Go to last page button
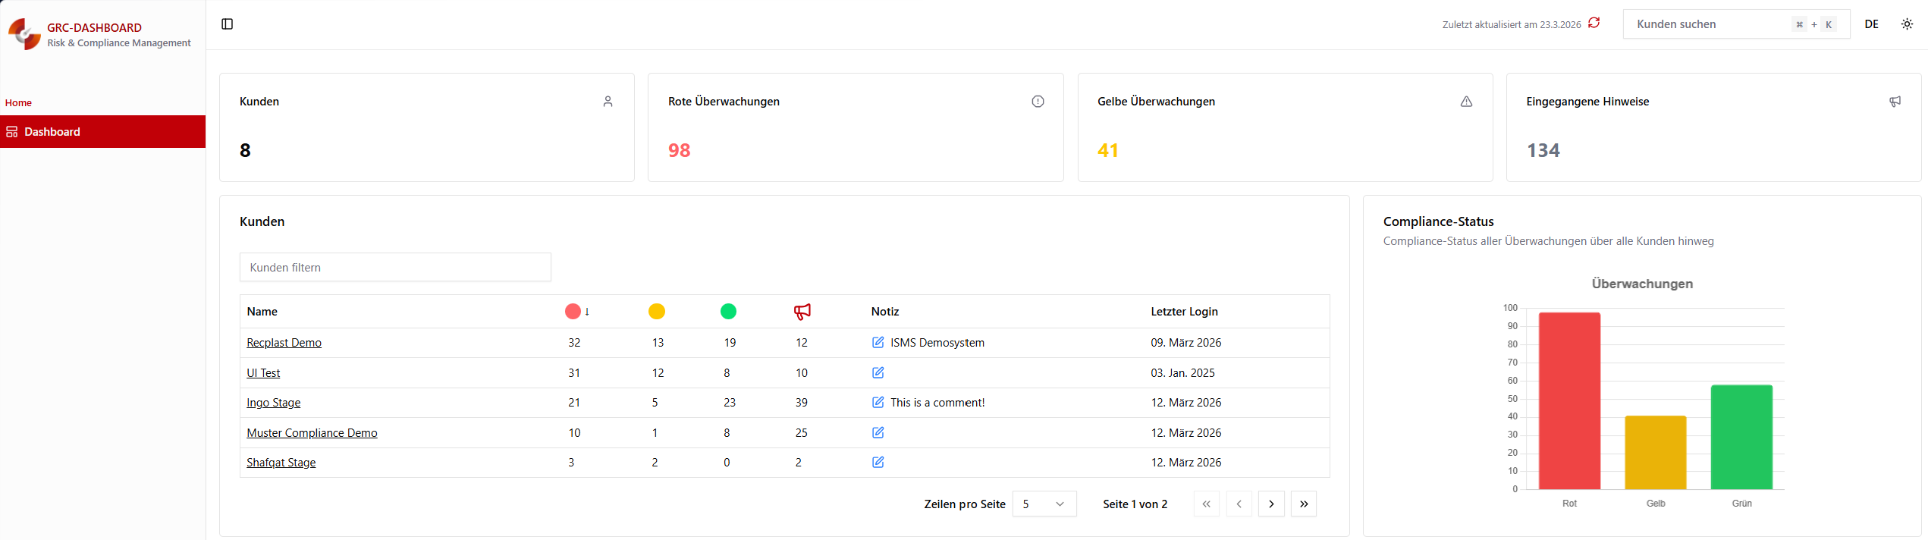This screenshot has height=540, width=1928. tap(1304, 504)
